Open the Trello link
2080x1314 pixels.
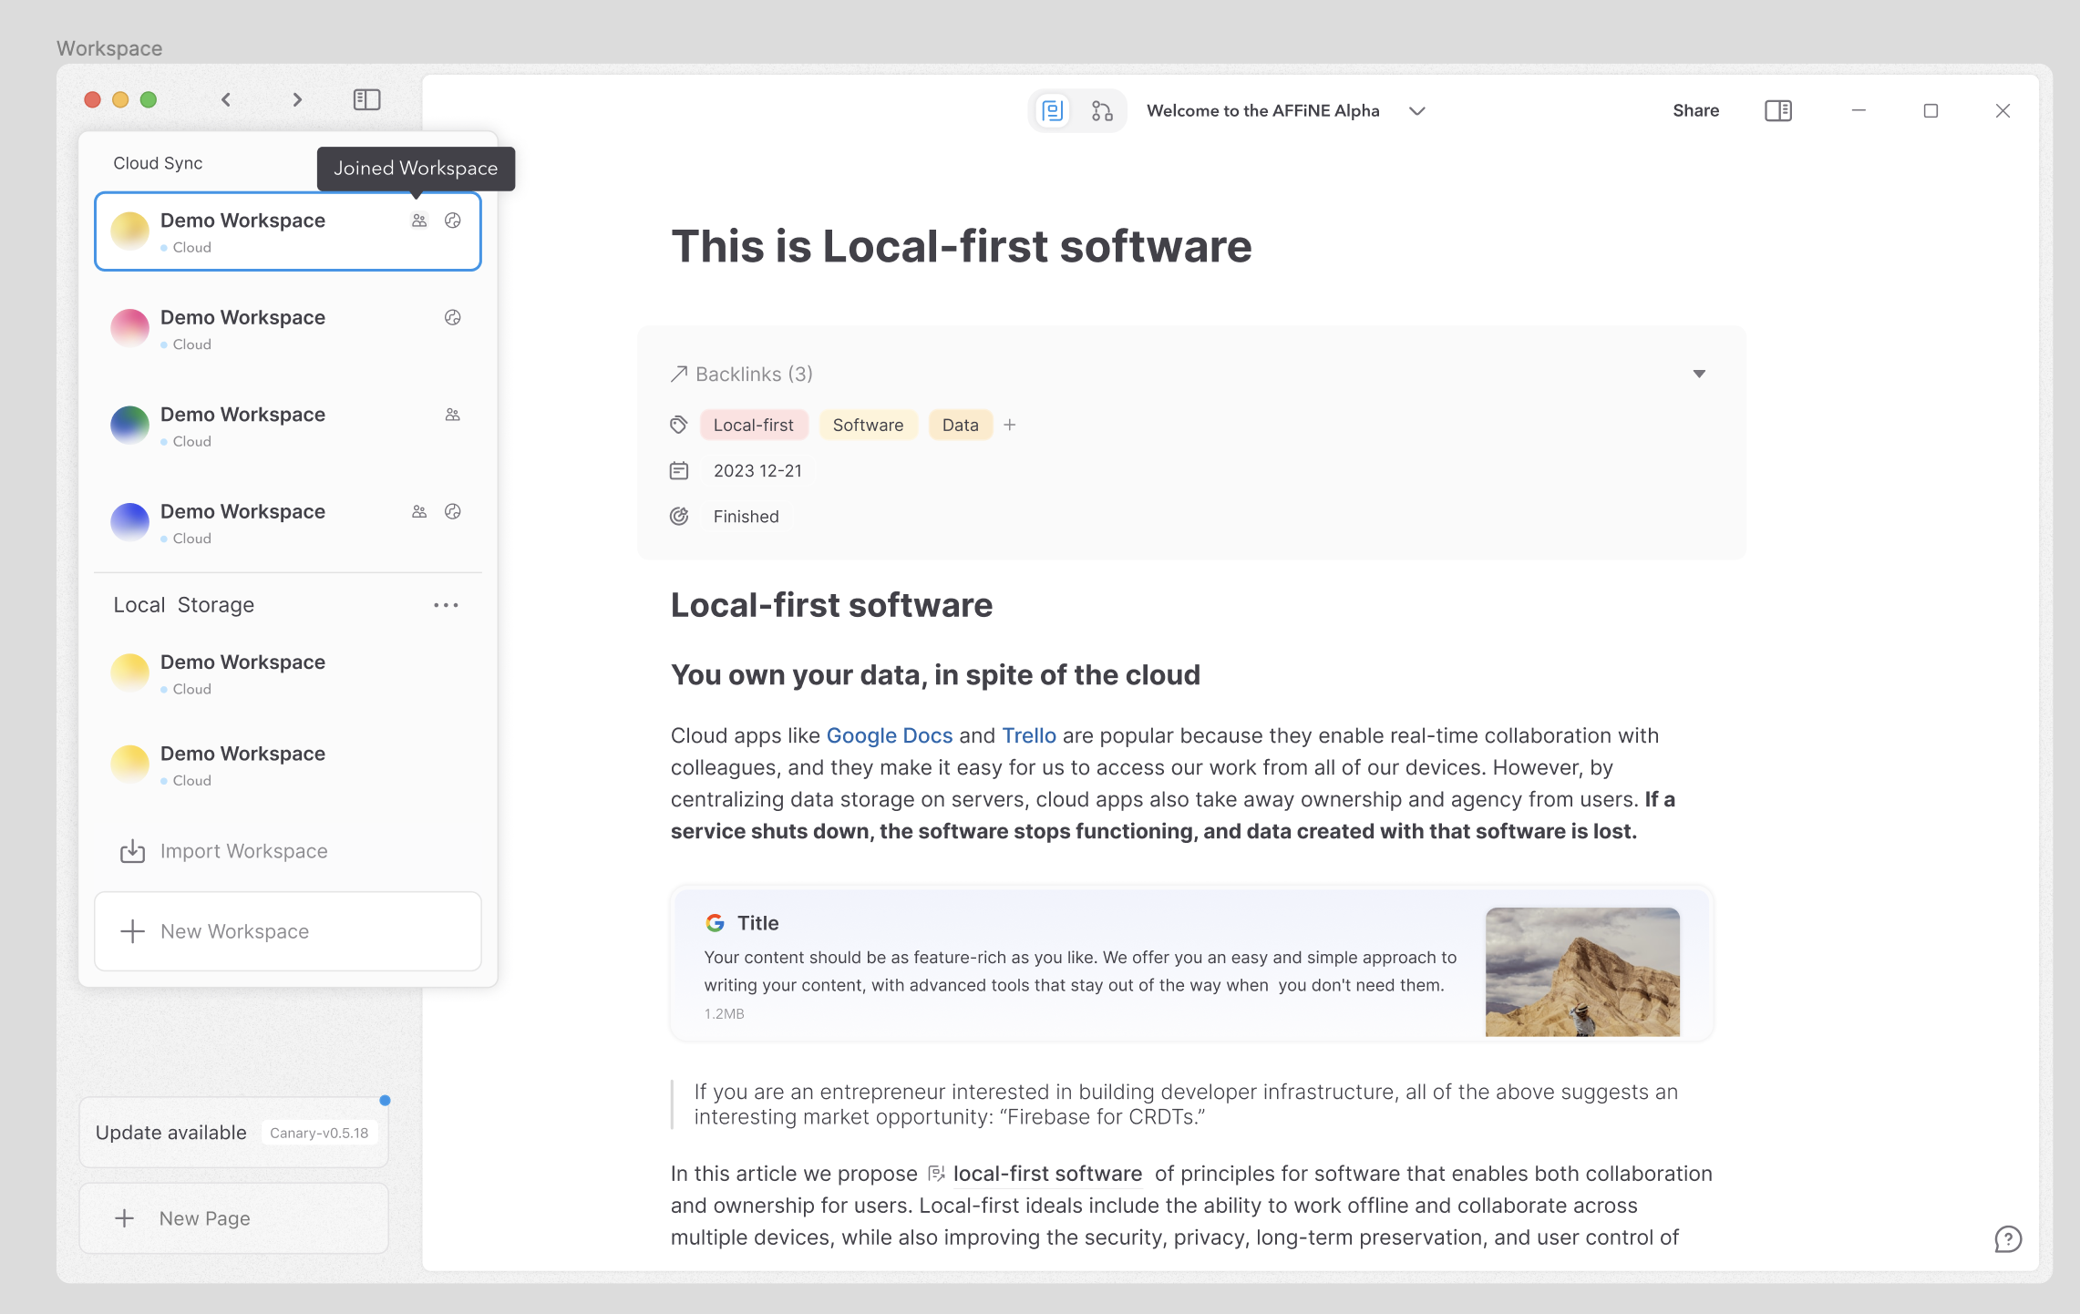(x=1029, y=735)
